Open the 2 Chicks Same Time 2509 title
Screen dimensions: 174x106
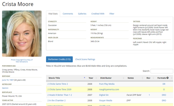pos(59,89)
